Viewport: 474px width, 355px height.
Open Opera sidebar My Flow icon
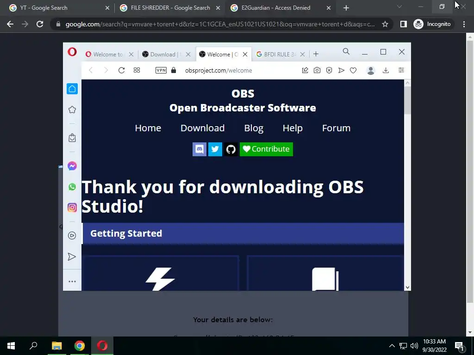[72, 257]
